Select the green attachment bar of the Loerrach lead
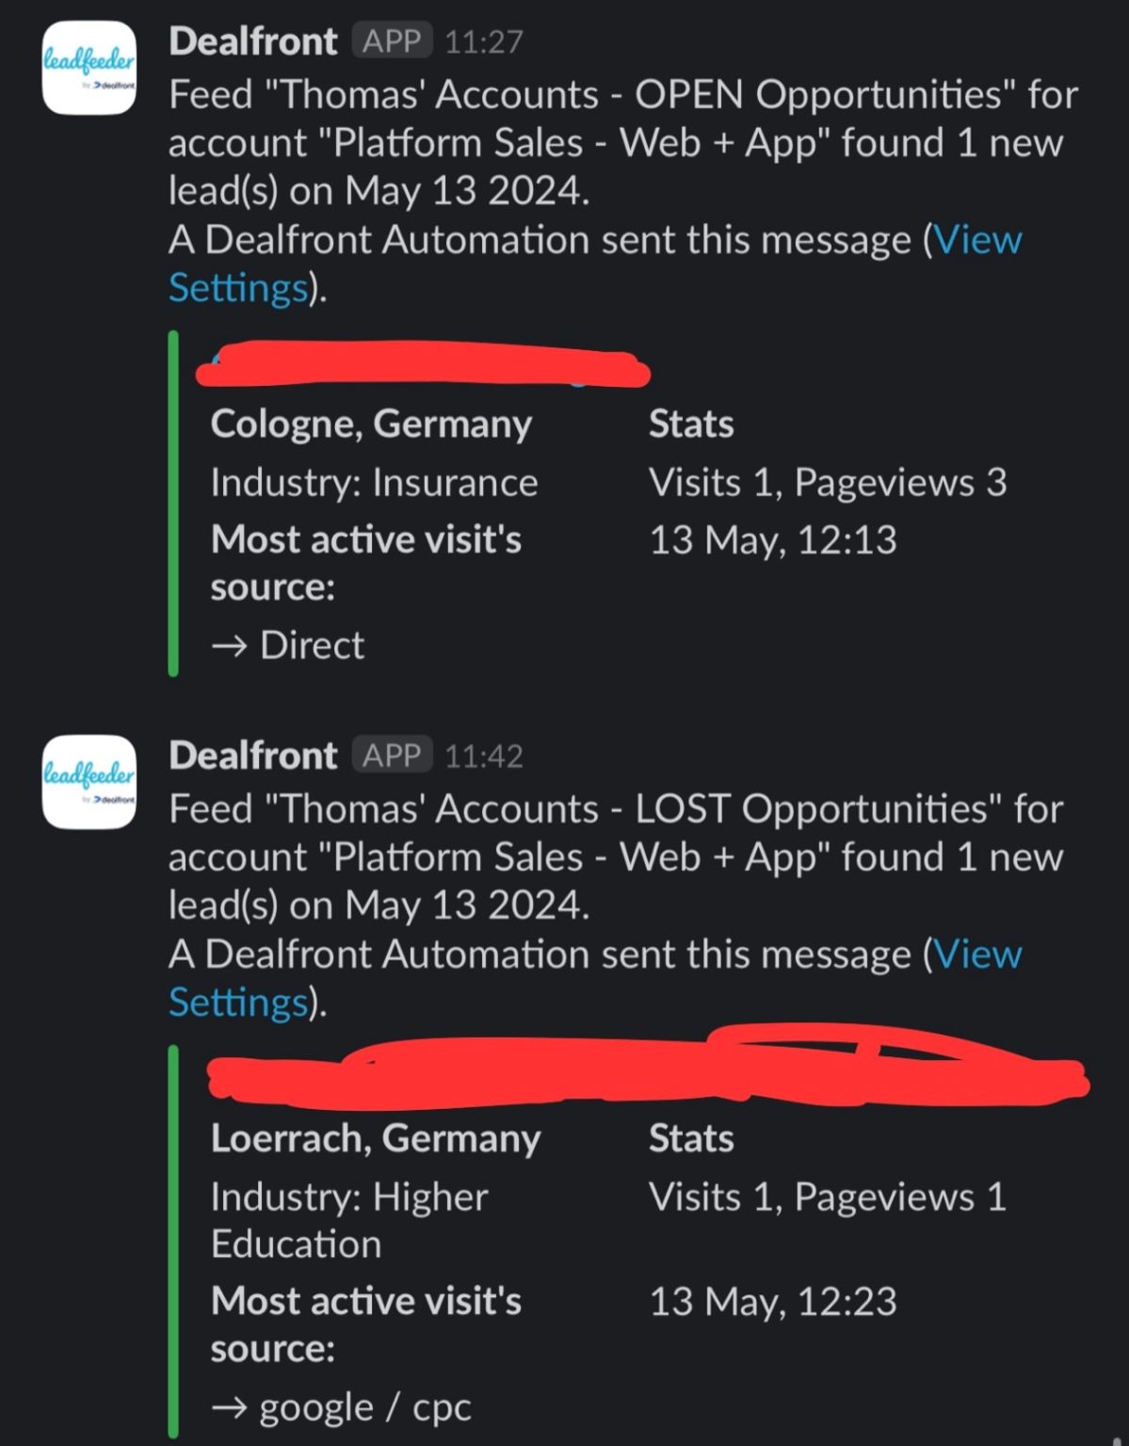Viewport: 1129px width, 1446px height. 173,1242
